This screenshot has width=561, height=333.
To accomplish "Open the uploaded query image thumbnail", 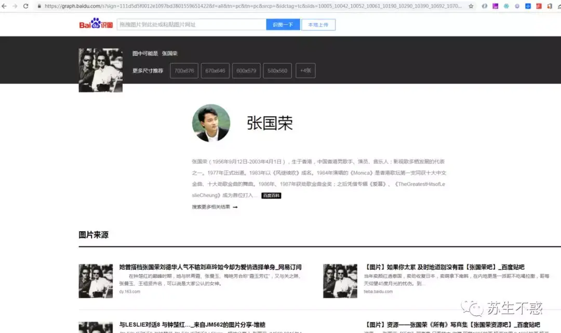I will (101, 70).
